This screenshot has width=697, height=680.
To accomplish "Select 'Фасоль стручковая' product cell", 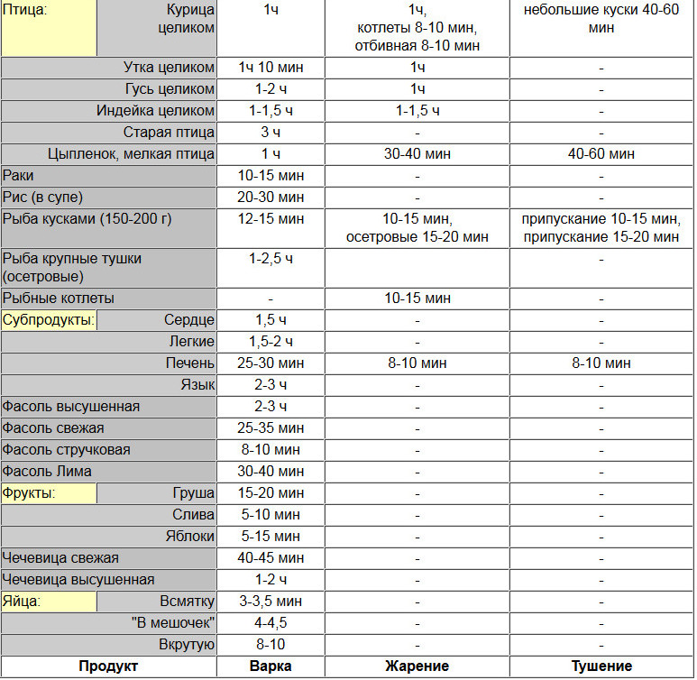I will [108, 450].
